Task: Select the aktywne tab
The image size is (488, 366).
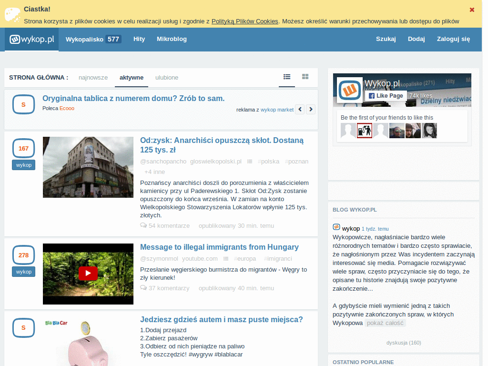Action: (132, 78)
